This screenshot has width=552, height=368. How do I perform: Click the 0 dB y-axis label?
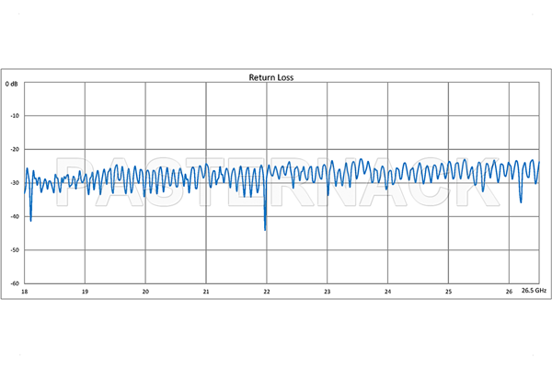[12, 84]
